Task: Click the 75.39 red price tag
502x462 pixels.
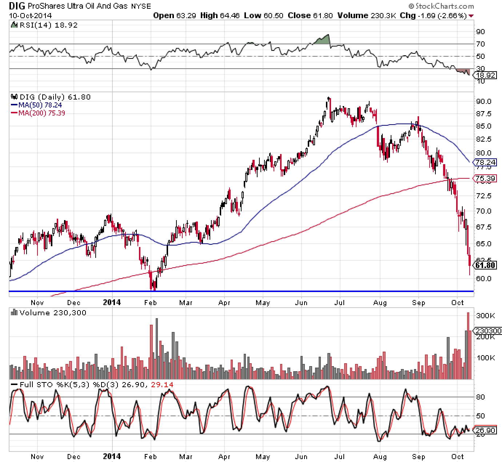Action: pyautogui.click(x=484, y=178)
